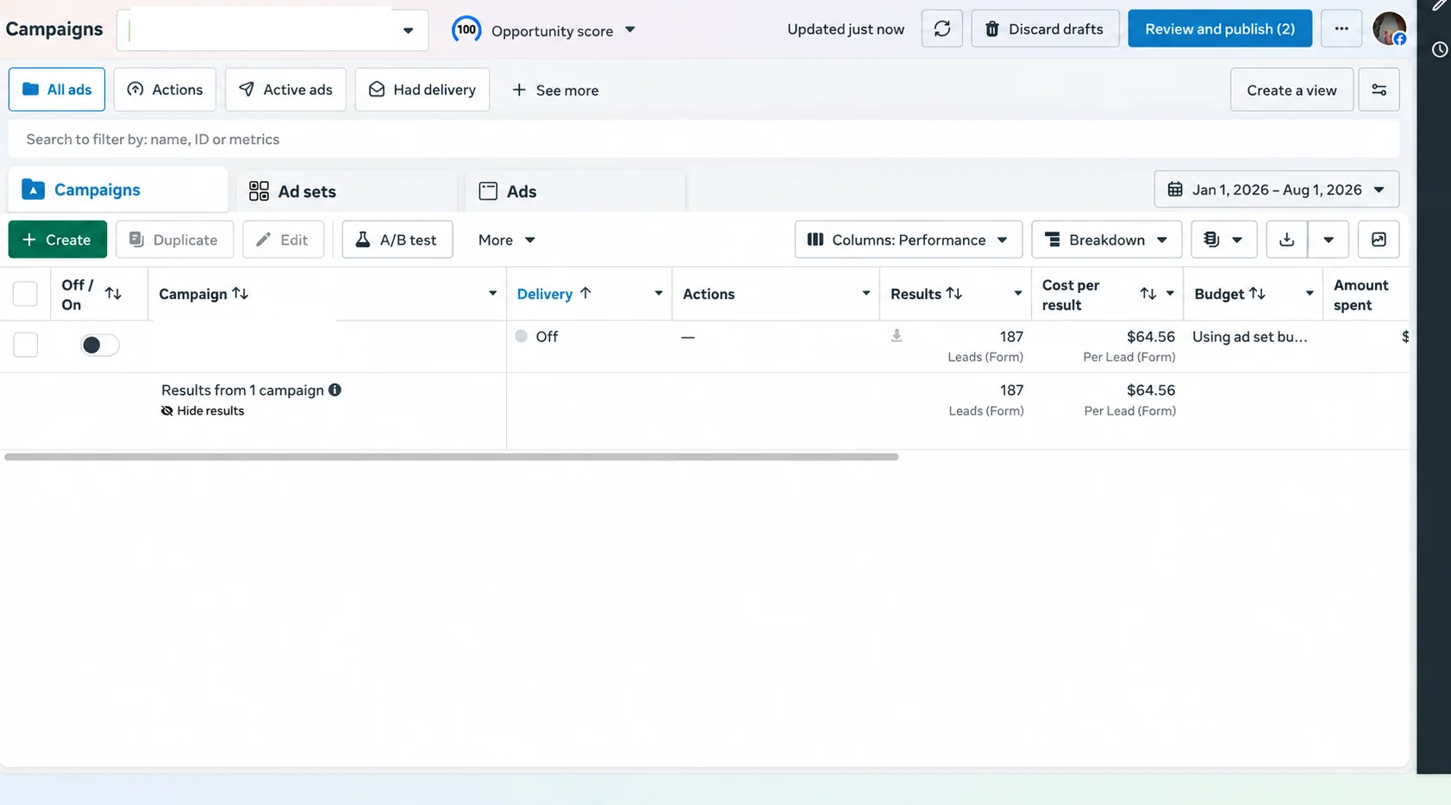Image resolution: width=1451 pixels, height=805 pixels.
Task: Switch to the Ads tab
Action: pos(575,191)
